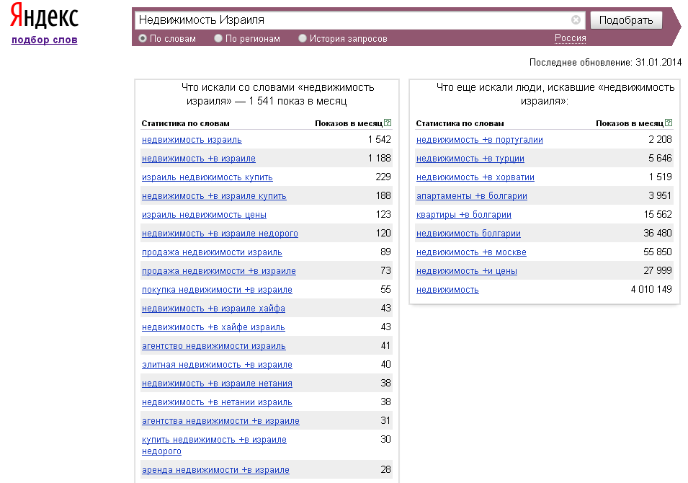Select the По словам radio button

(143, 39)
